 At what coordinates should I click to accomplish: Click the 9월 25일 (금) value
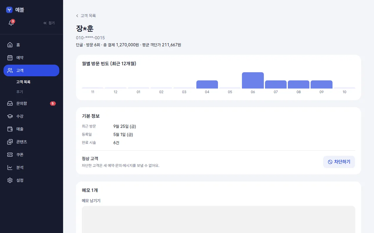point(125,126)
